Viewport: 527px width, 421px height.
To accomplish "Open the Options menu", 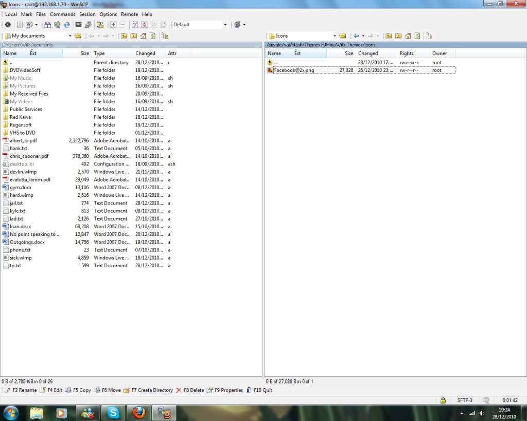I will 108,14.
